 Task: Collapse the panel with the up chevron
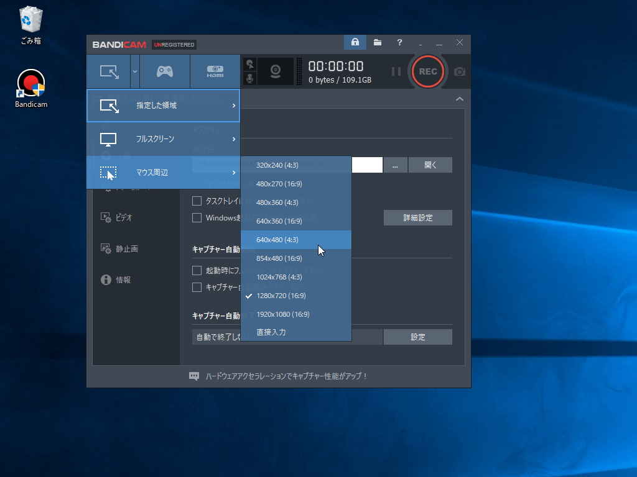(x=460, y=99)
